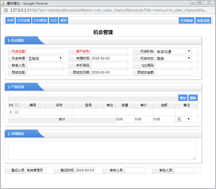Click the site info icon in address bar
216x189 pixels.
coord(6,10)
